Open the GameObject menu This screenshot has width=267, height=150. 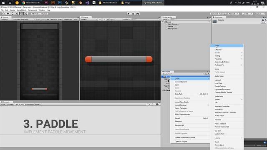point(21,10)
